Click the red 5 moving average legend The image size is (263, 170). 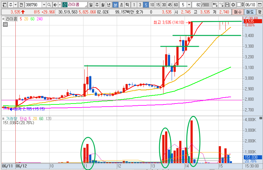21,19
